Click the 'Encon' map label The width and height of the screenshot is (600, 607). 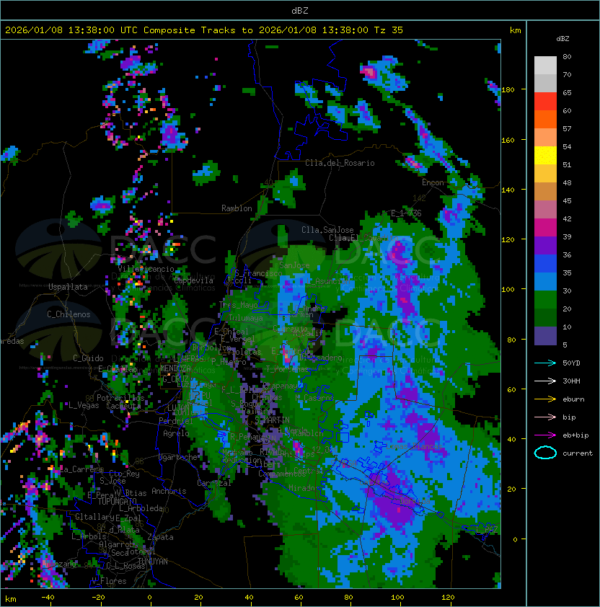[433, 182]
